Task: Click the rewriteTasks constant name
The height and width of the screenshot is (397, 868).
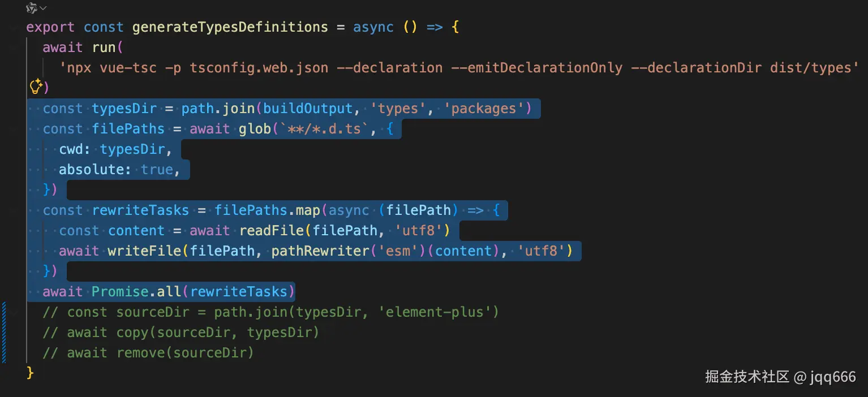Action: tap(140, 210)
